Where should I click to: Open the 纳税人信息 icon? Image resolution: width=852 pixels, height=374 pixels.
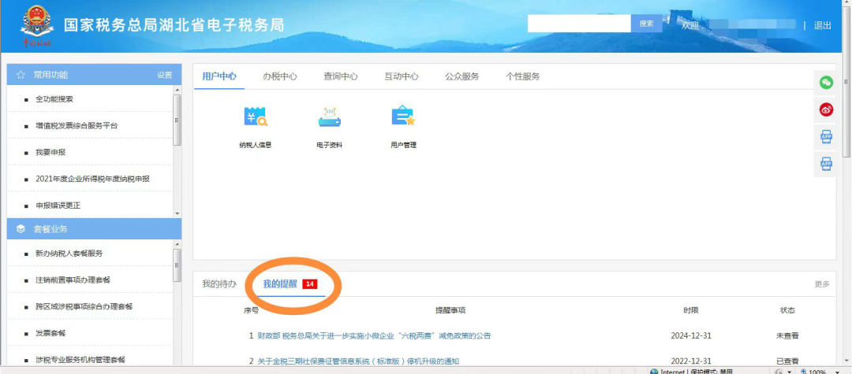(255, 117)
